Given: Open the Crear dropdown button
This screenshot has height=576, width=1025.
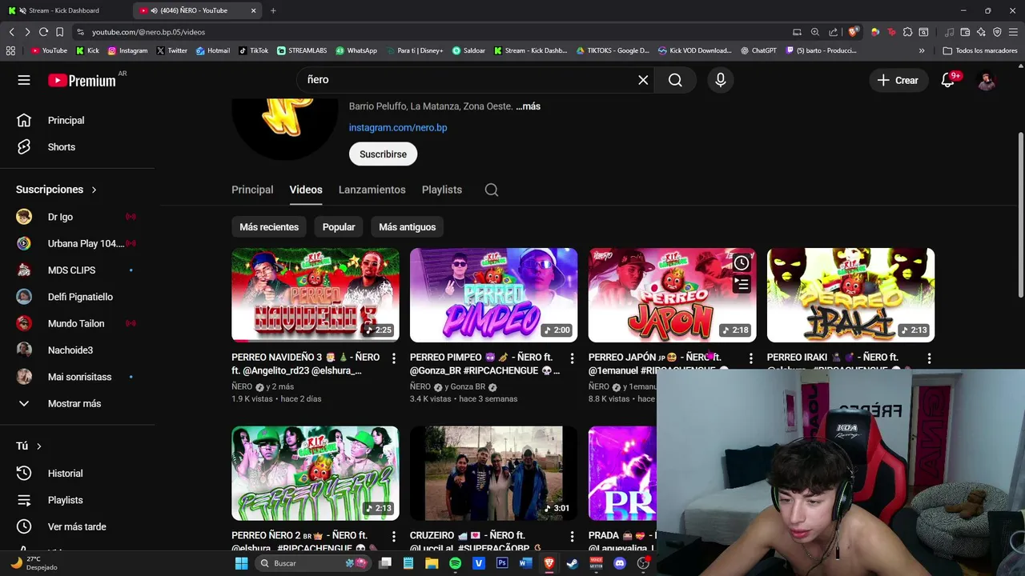Looking at the screenshot, I should [x=898, y=80].
